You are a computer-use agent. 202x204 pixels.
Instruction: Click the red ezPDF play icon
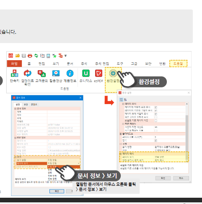point(98,73)
